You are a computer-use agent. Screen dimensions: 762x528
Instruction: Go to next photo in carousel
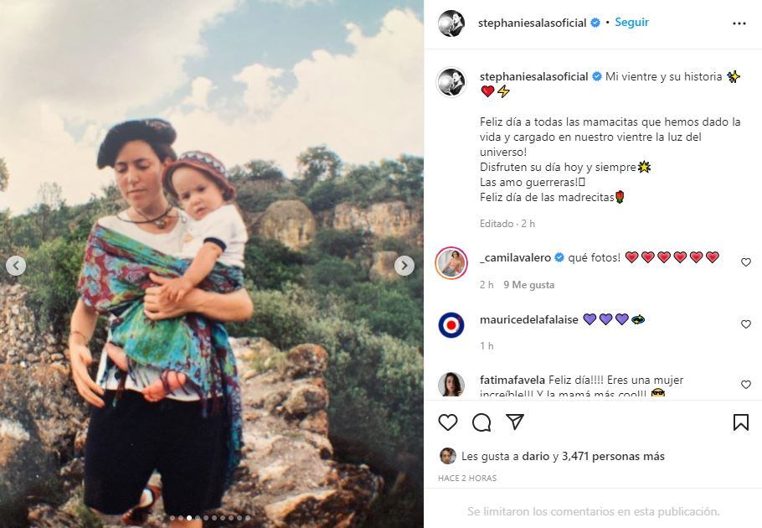pos(404,266)
